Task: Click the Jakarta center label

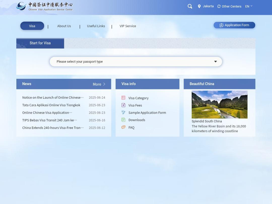Action: (x=208, y=6)
